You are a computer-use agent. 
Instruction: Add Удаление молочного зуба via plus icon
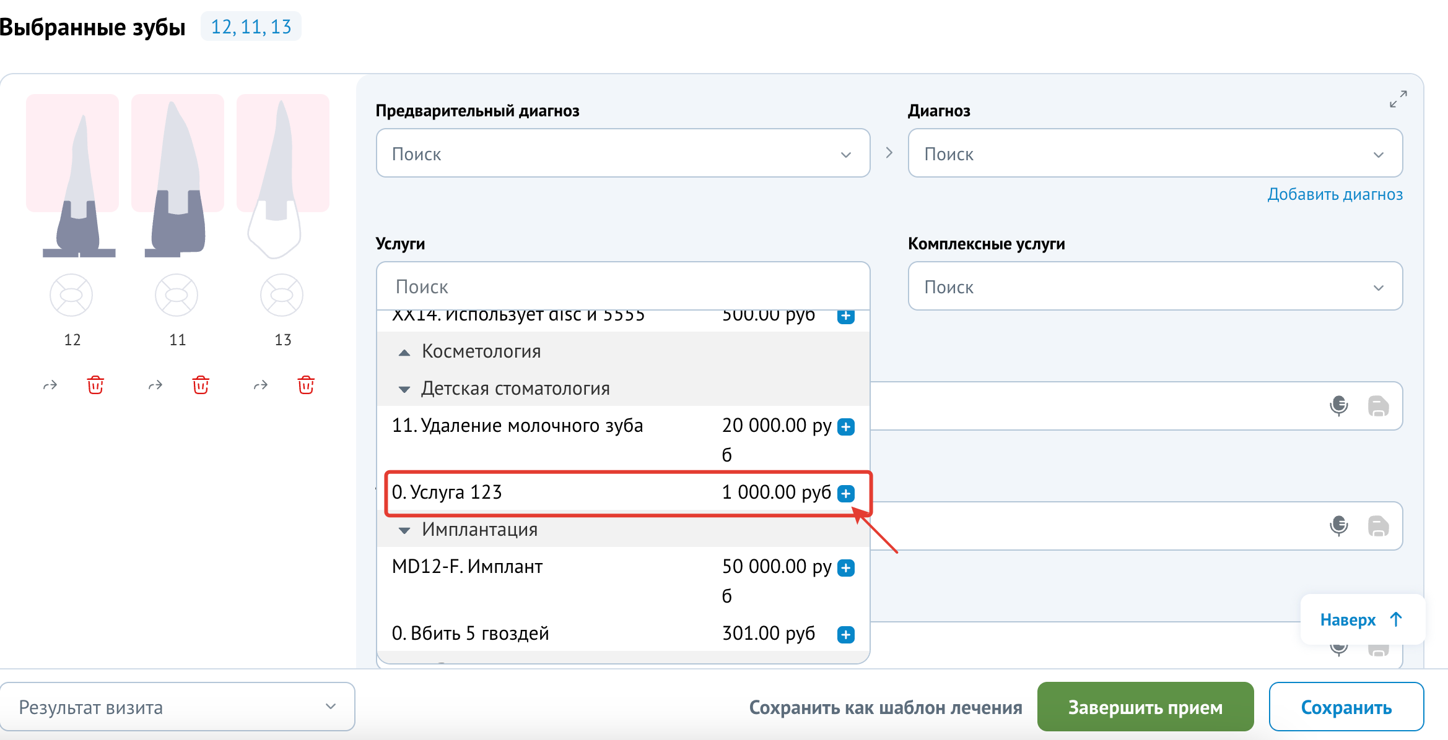coord(846,426)
